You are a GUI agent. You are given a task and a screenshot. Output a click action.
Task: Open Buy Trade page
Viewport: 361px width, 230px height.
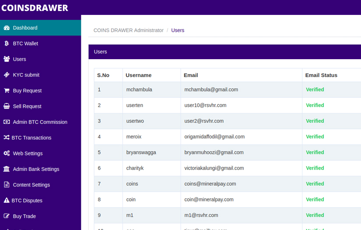coord(41,216)
